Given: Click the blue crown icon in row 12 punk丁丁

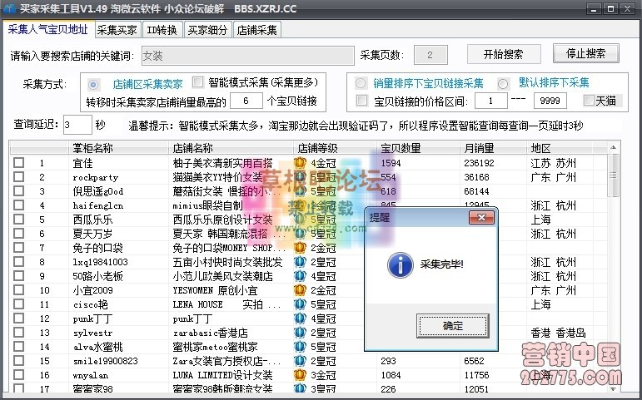Looking at the screenshot, I should click(x=300, y=319).
